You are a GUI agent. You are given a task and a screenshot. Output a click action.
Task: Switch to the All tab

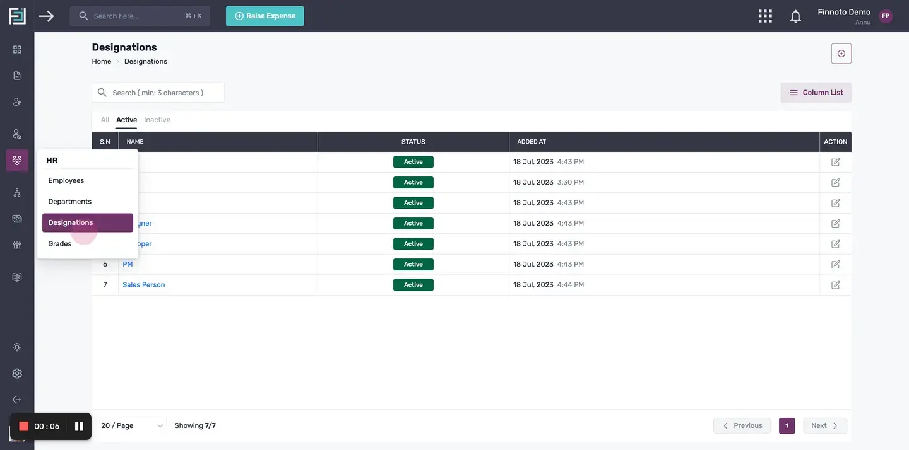coord(105,120)
